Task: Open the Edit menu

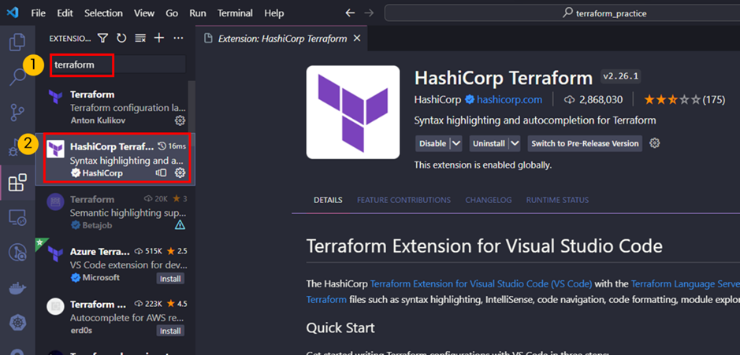Action: (65, 13)
